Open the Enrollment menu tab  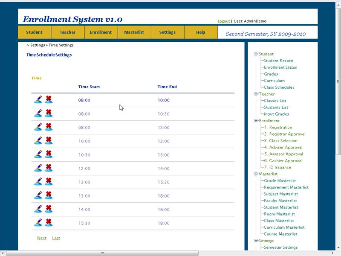tap(101, 32)
